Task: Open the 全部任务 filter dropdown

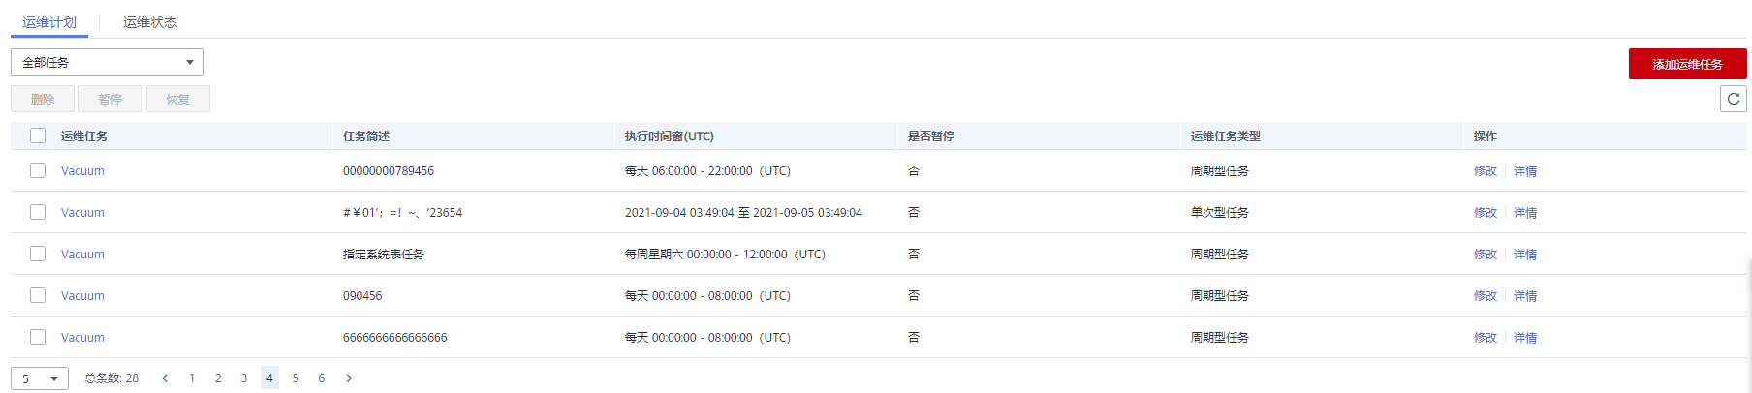Action: click(x=107, y=62)
